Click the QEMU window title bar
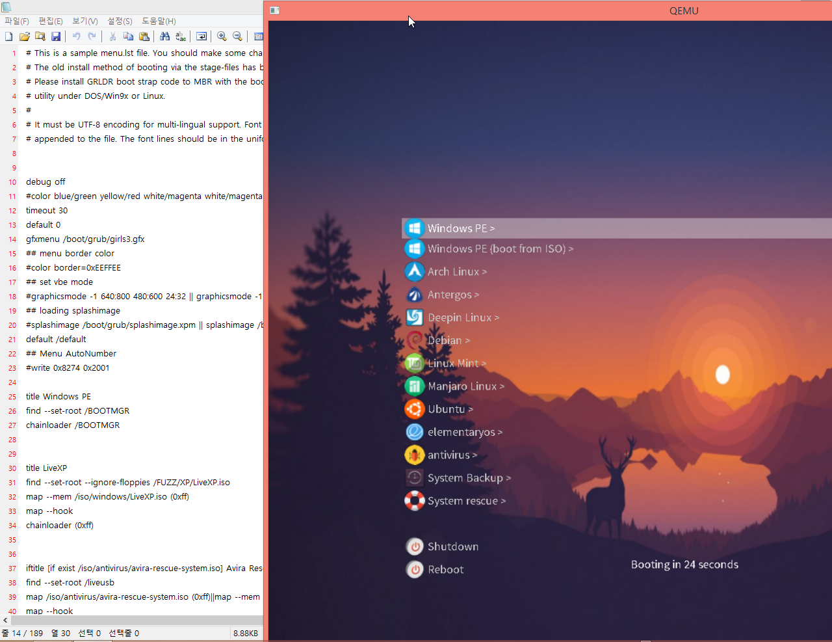 (549, 10)
